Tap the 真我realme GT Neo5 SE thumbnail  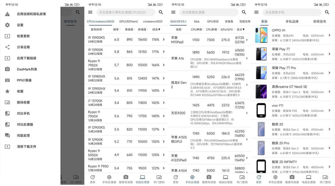tap(261, 92)
